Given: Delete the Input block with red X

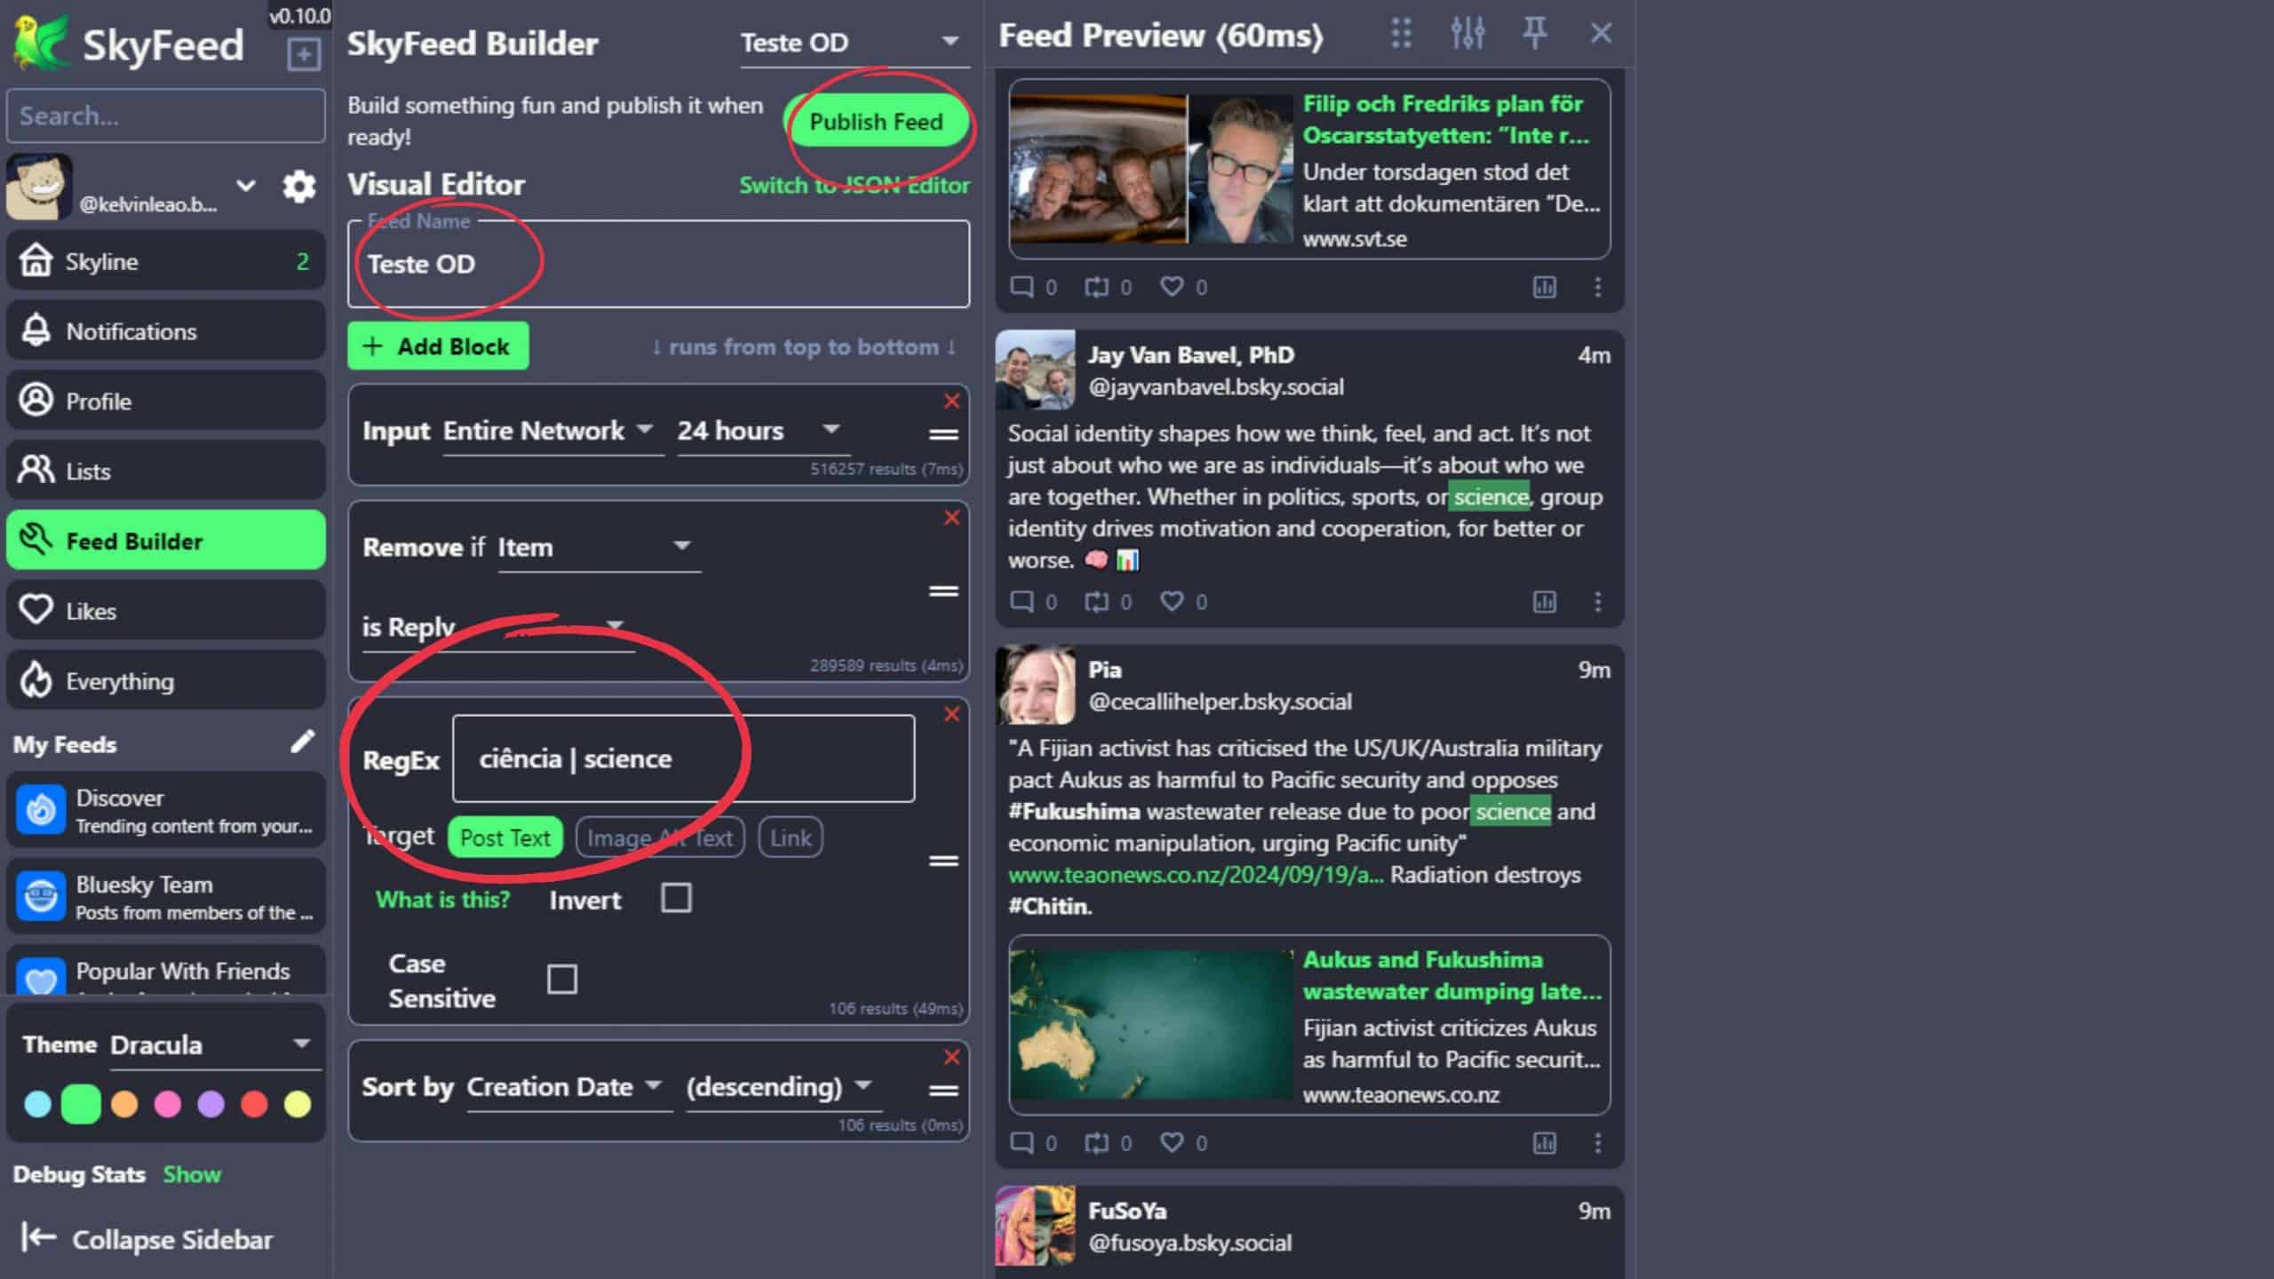Looking at the screenshot, I should tap(951, 401).
